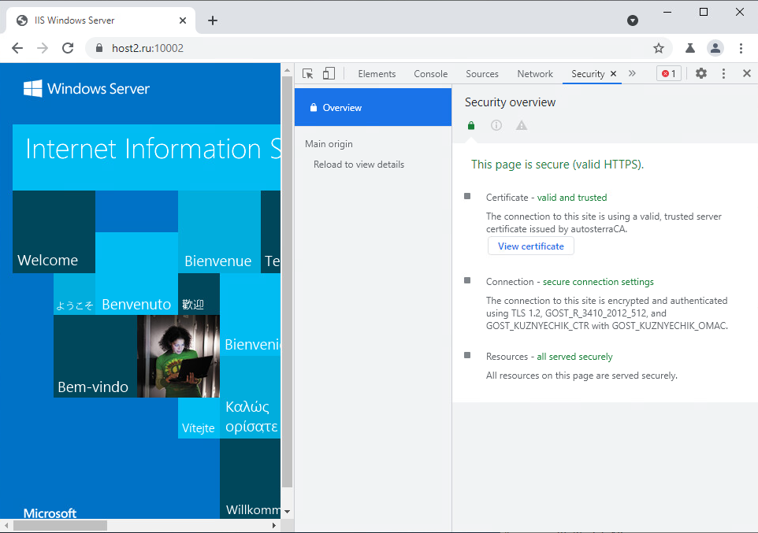758x533 pixels.
Task: Switch to the Elements panel
Action: coord(377,74)
